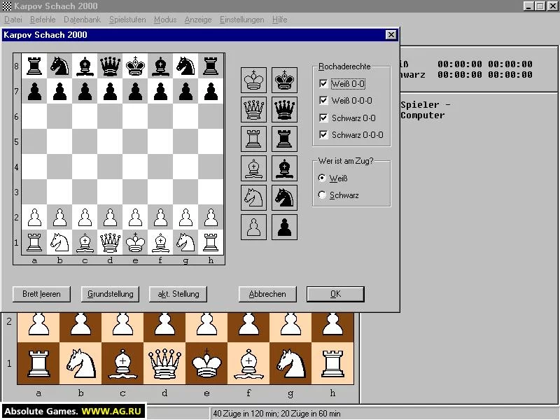The width and height of the screenshot is (560, 420).
Task: Open the Modus menu
Action: pos(165,20)
